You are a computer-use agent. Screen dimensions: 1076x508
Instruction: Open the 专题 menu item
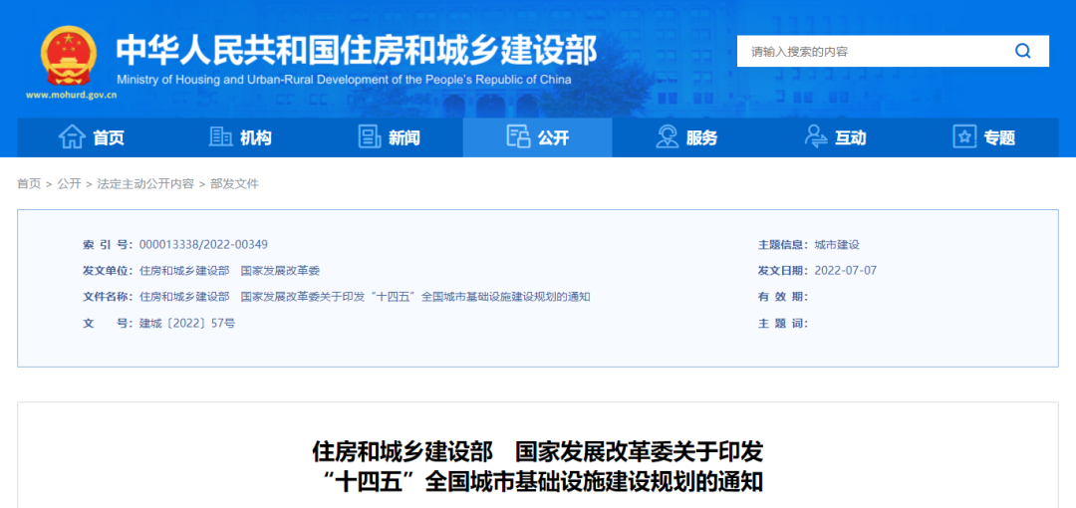point(999,138)
